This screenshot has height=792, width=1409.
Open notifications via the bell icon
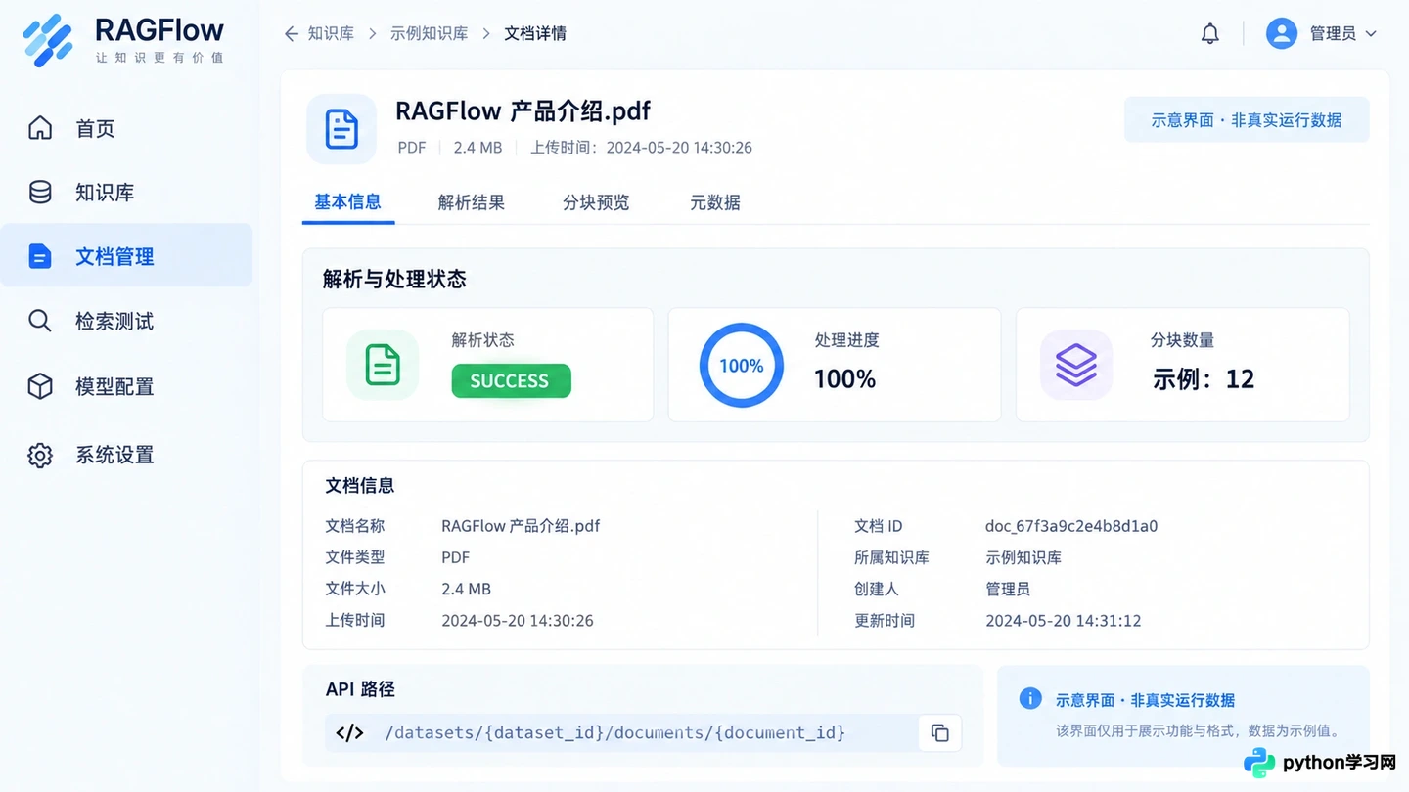point(1210,34)
